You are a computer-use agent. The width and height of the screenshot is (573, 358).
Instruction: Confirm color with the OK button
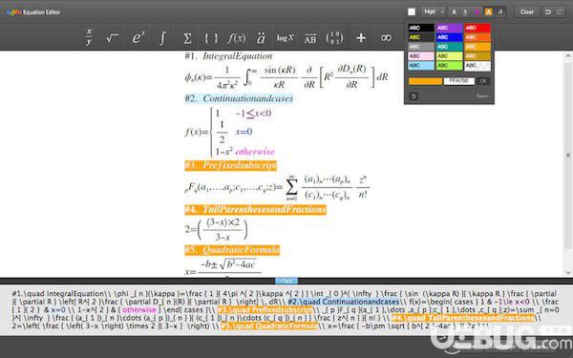(x=483, y=81)
